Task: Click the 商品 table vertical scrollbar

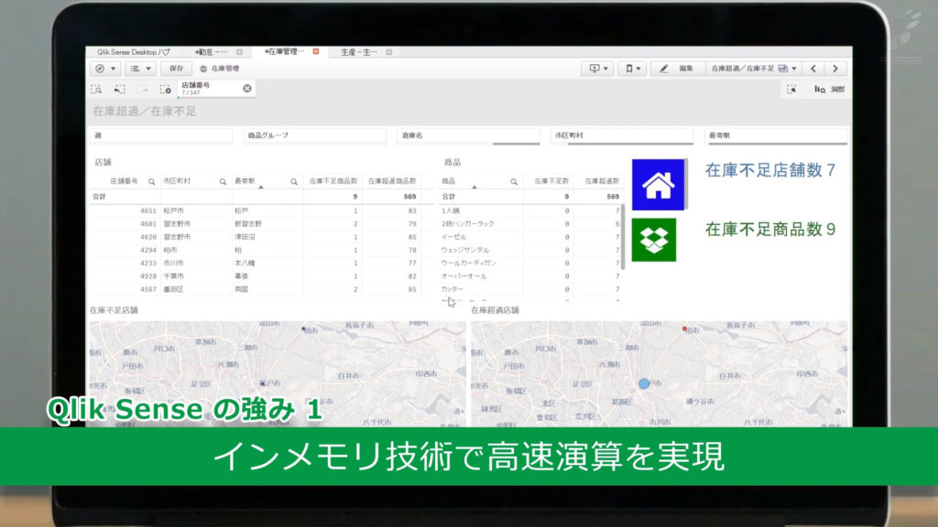Action: point(623,237)
